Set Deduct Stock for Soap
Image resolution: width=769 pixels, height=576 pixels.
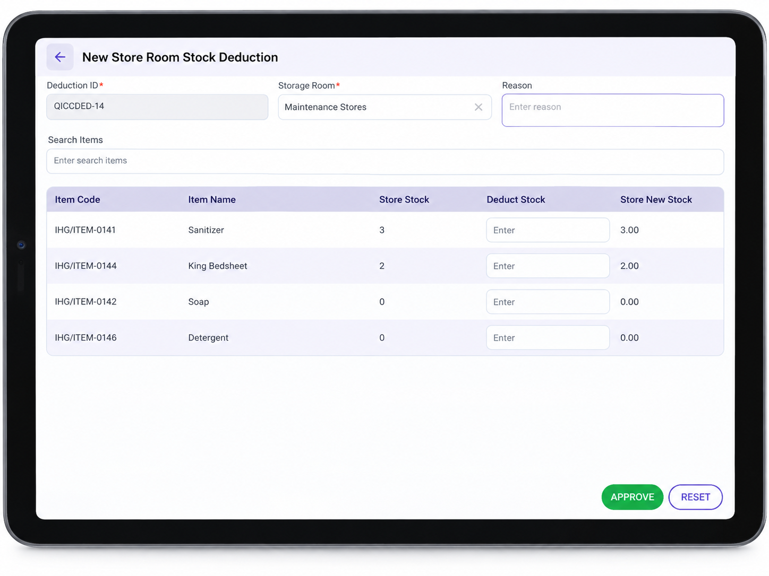tap(548, 302)
